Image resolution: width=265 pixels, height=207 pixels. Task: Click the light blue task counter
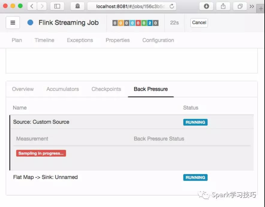[132, 23]
